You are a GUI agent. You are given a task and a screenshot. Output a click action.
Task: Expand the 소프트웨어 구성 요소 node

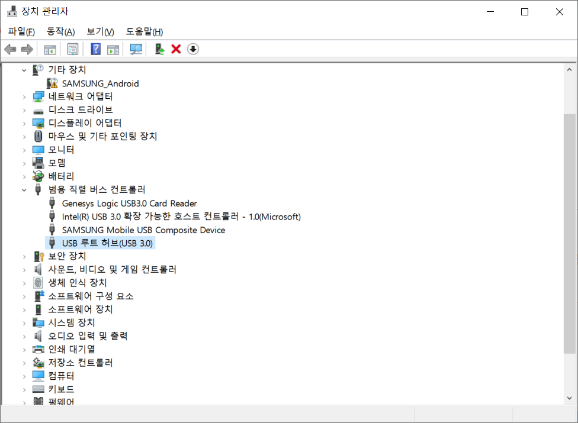coord(24,296)
